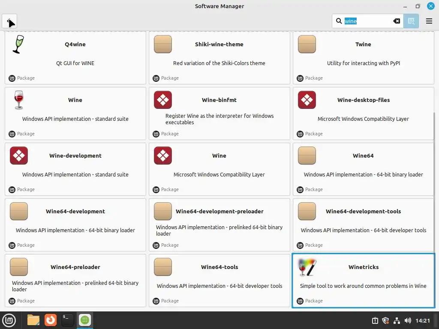Click the Wine64-development box icon
This screenshot has height=329, width=439.
point(19,211)
